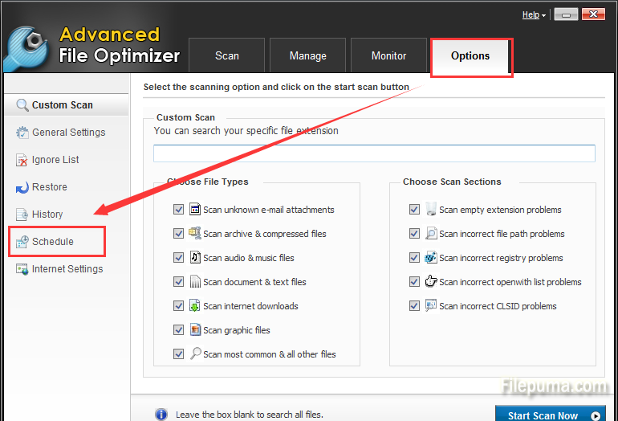Toggle Scan audio & music files checkbox
The height and width of the screenshot is (421, 618).
point(178,258)
